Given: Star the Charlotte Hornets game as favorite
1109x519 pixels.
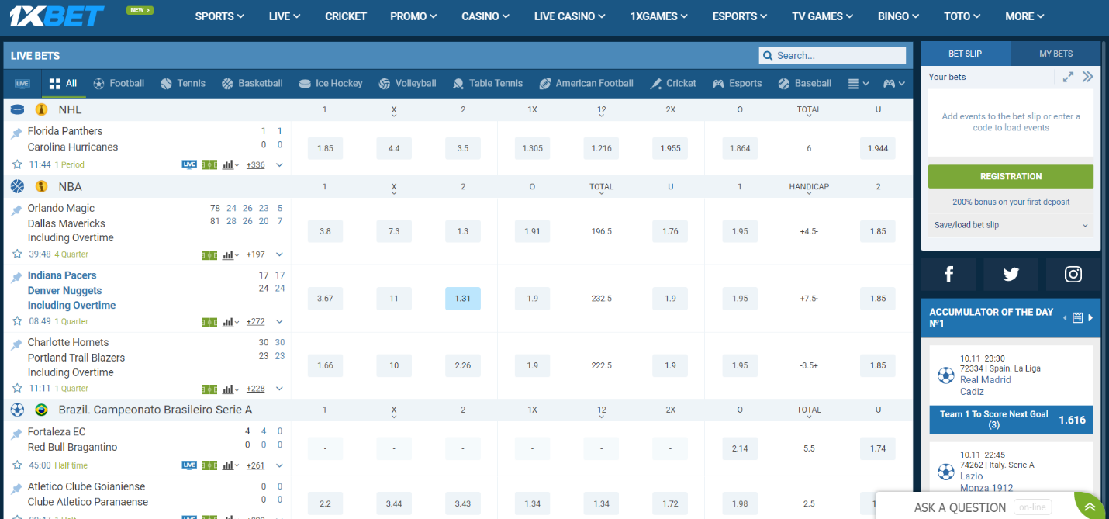Looking at the screenshot, I should click(16, 389).
